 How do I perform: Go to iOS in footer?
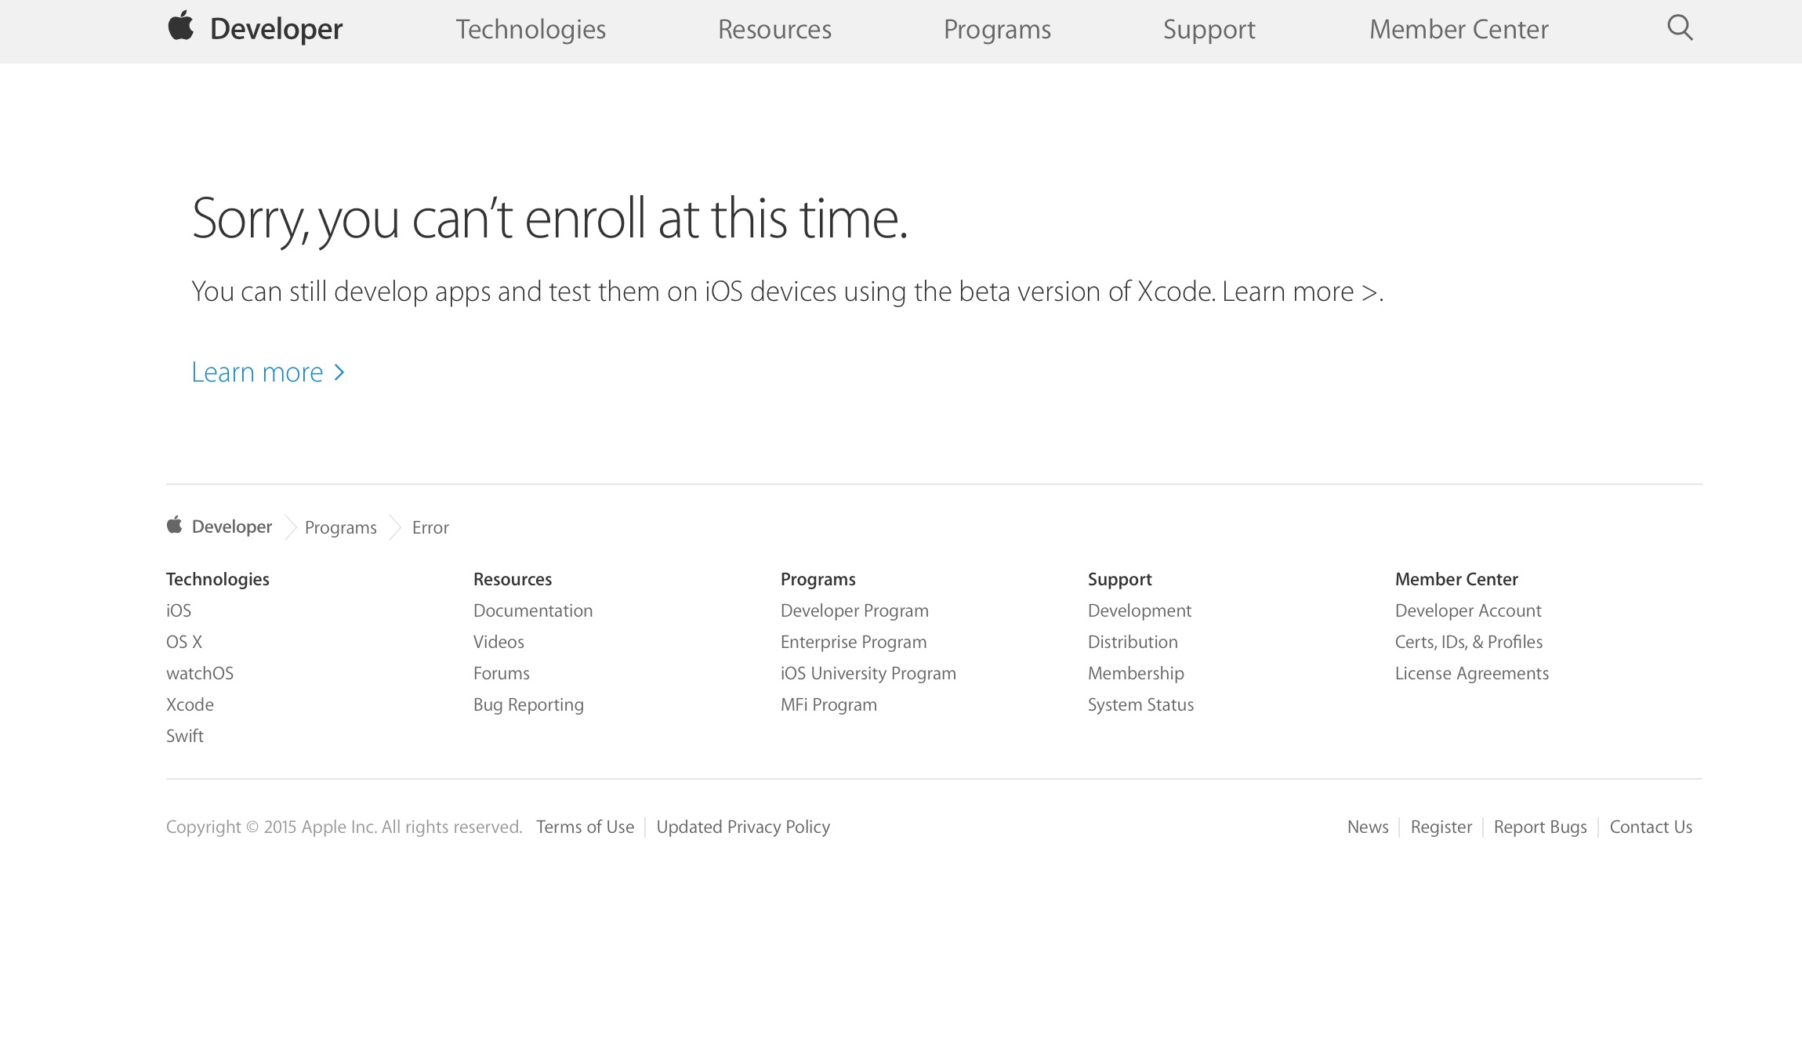[179, 610]
